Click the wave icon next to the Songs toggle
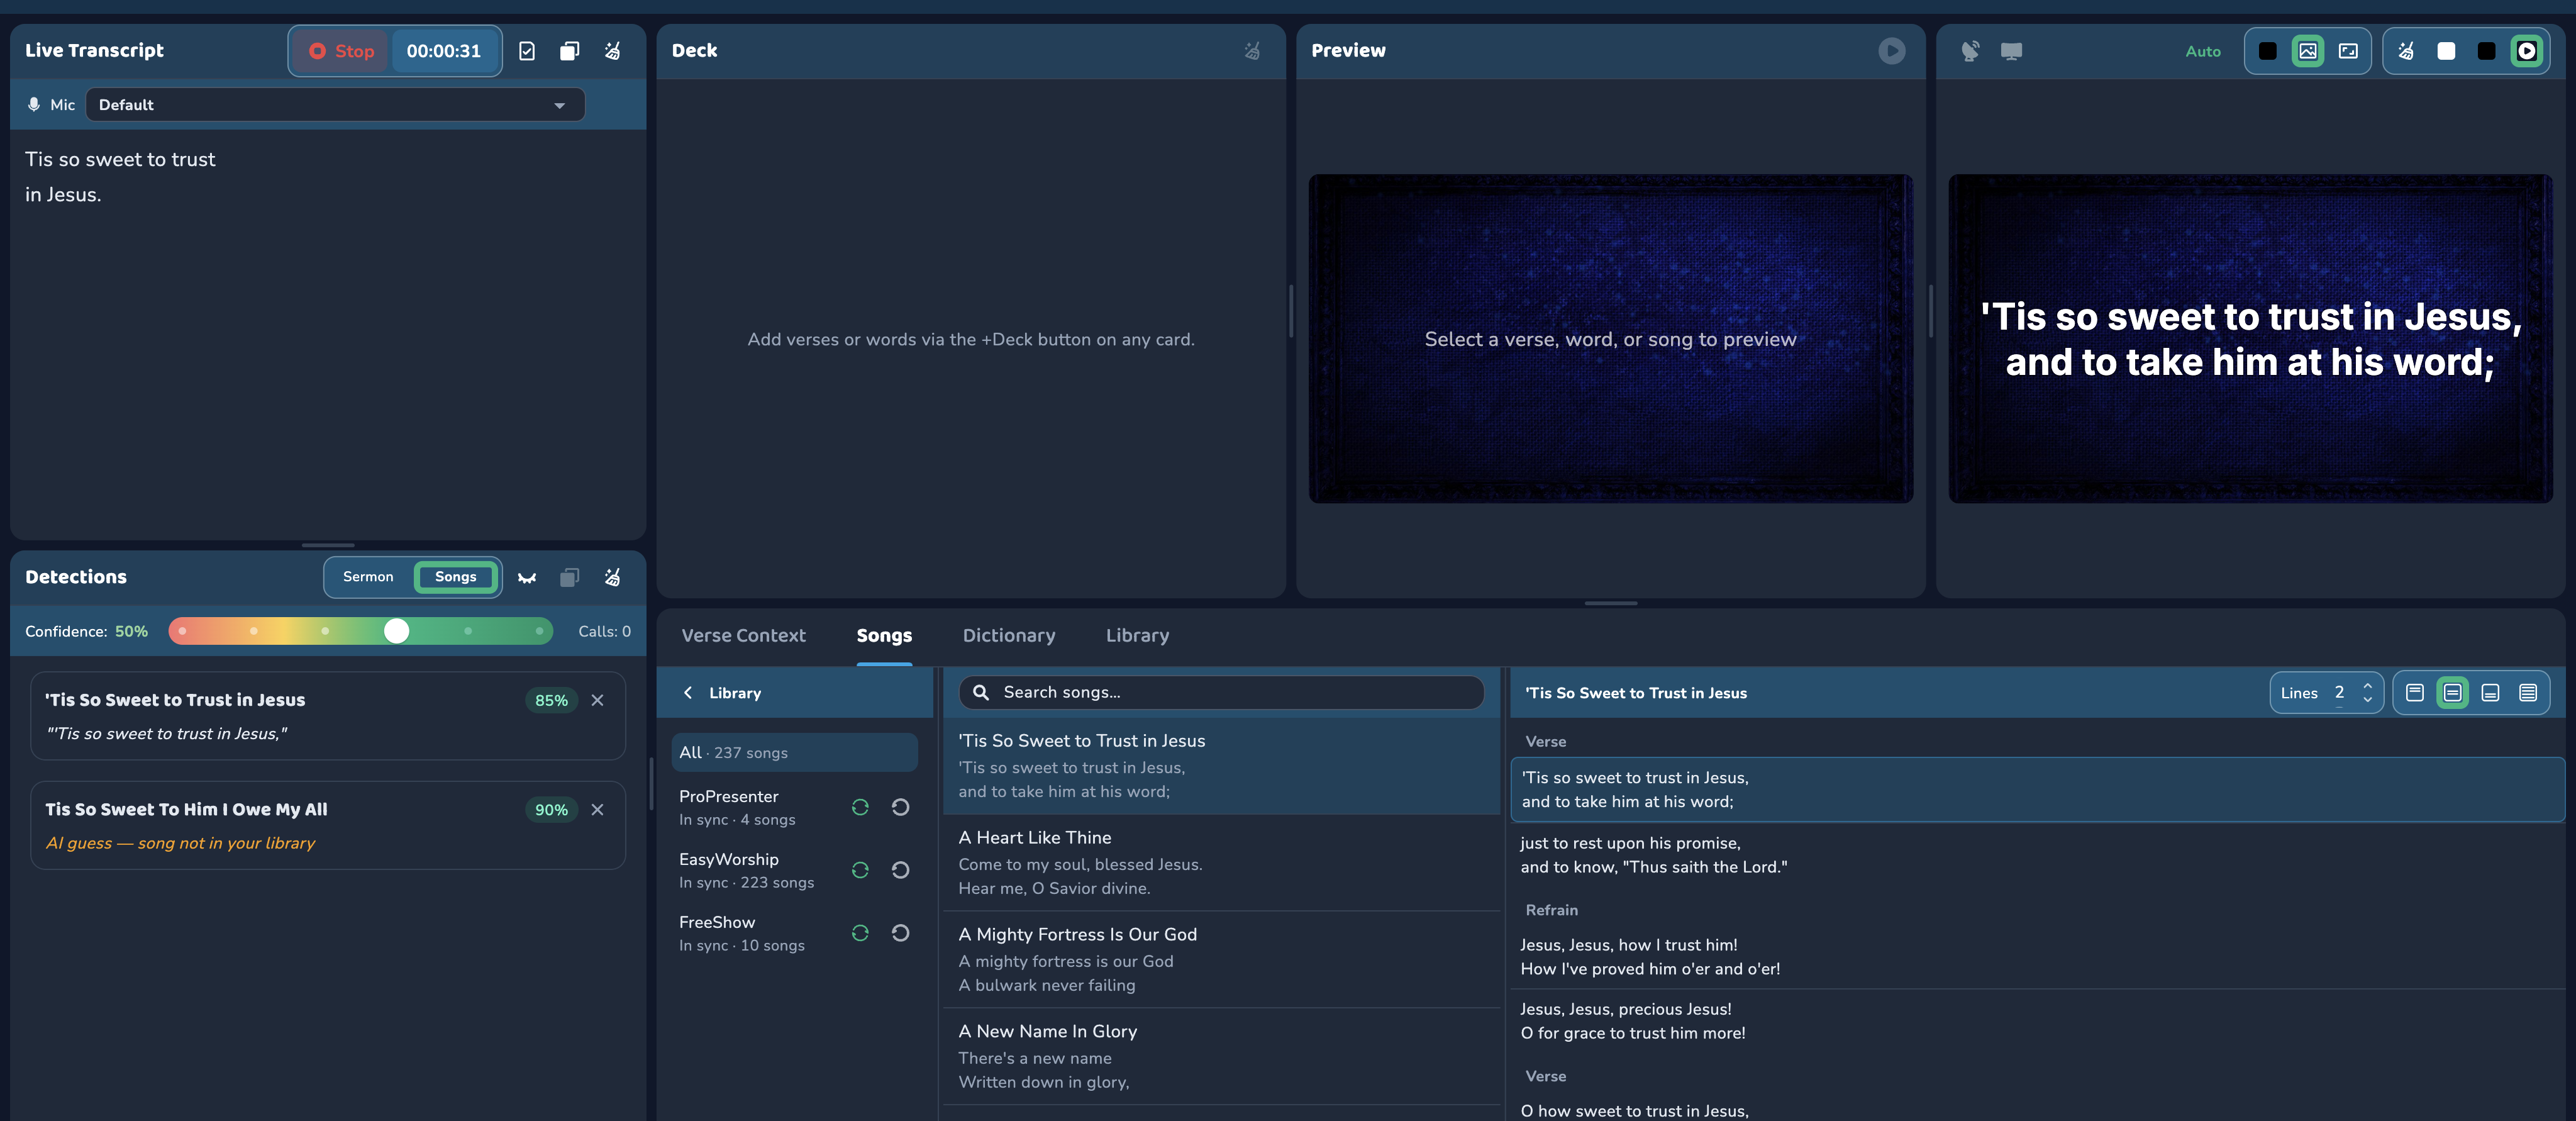Screen dimensions: 2576x1121 [527, 578]
